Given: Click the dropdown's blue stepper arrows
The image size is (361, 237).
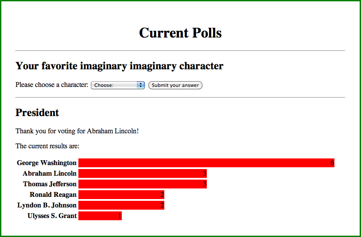Looking at the screenshot, I should pyautogui.click(x=141, y=85).
